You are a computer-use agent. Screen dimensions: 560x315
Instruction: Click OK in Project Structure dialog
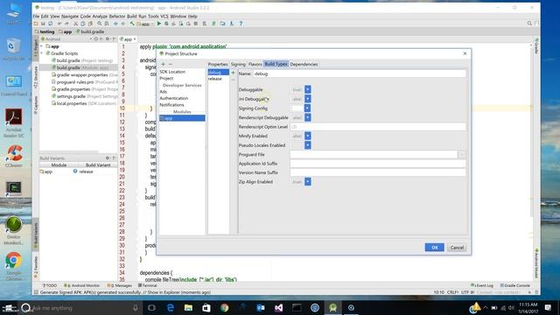[434, 248]
